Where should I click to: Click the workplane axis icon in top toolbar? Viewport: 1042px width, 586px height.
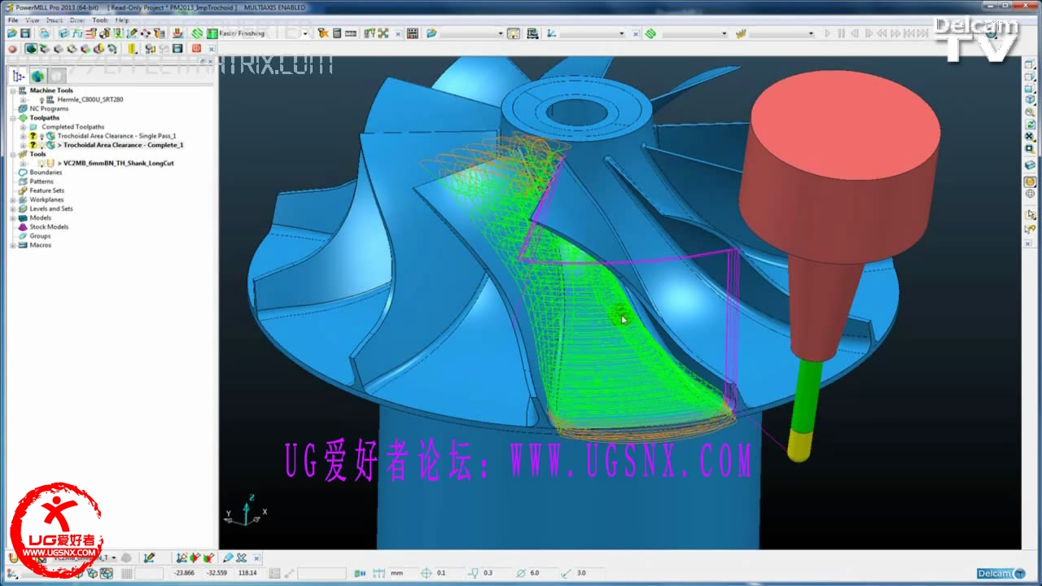551,33
